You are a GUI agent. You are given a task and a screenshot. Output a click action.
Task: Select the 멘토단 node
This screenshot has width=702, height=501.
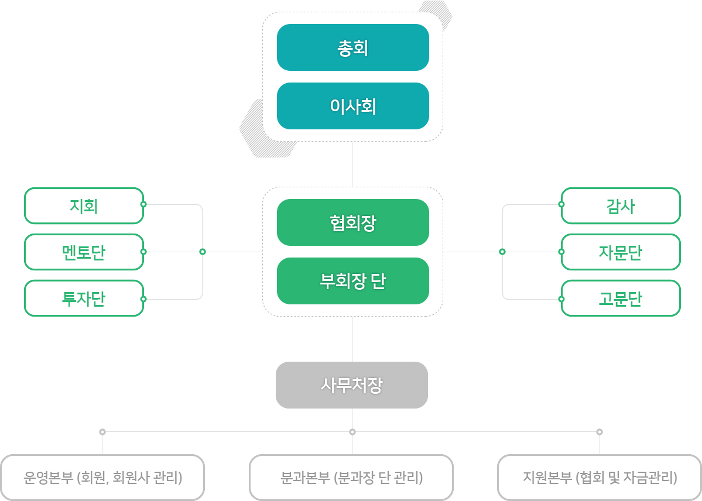84,252
